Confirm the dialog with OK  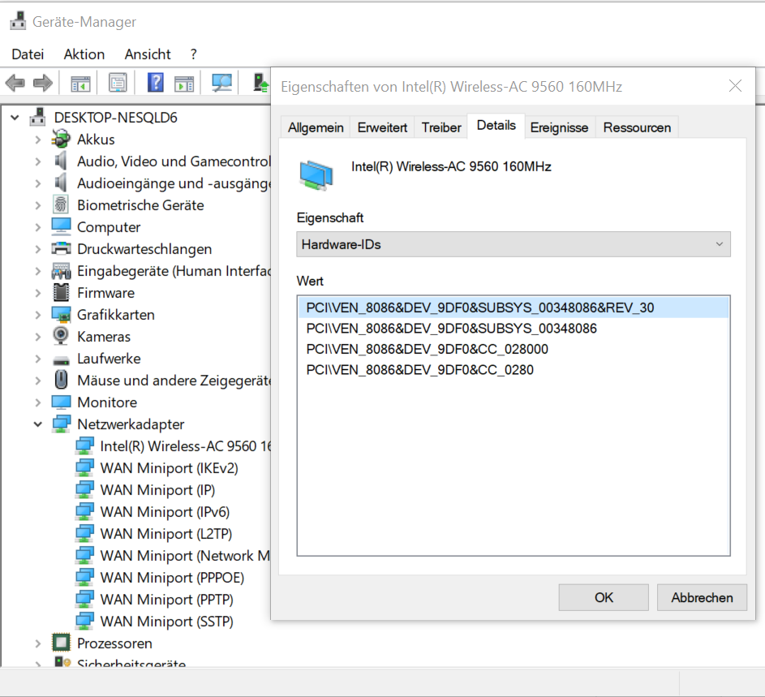point(604,597)
